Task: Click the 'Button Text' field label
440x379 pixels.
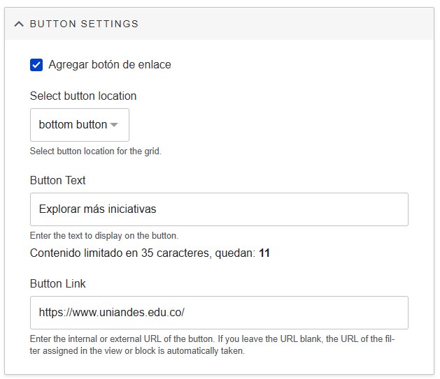Action: click(x=58, y=180)
